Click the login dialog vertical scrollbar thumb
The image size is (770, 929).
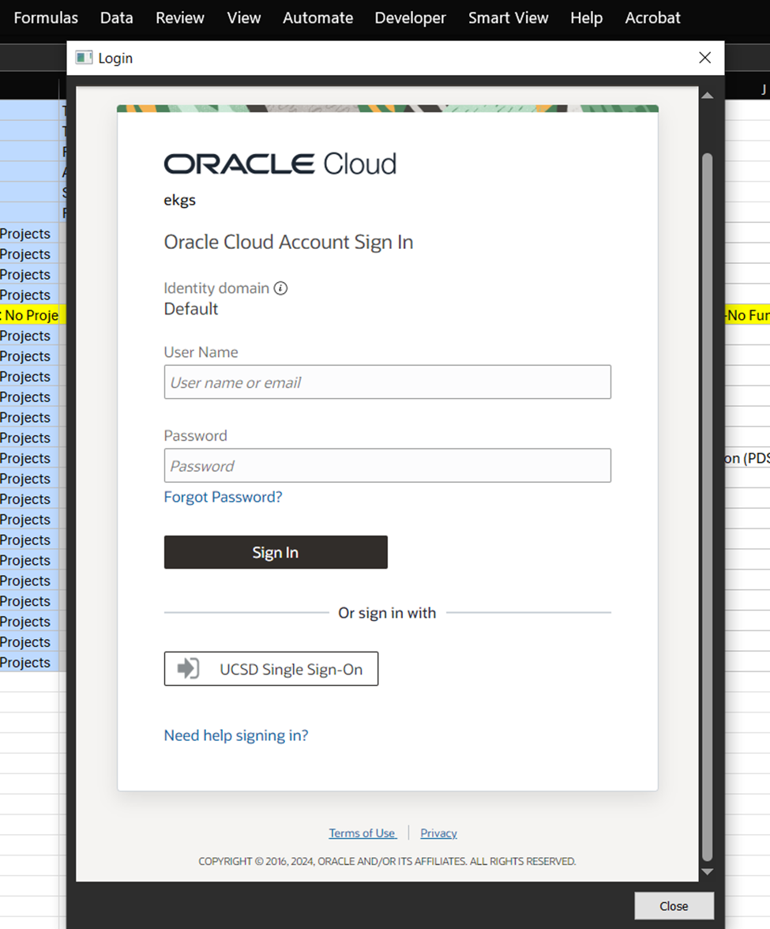pyautogui.click(x=708, y=506)
